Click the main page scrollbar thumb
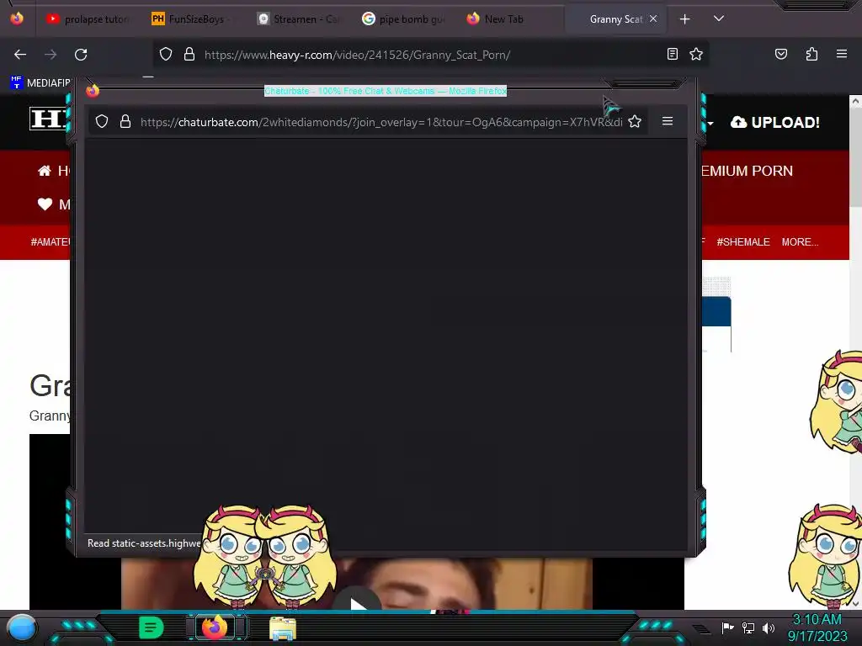Screen dimensions: 862x646 [x=855, y=159]
